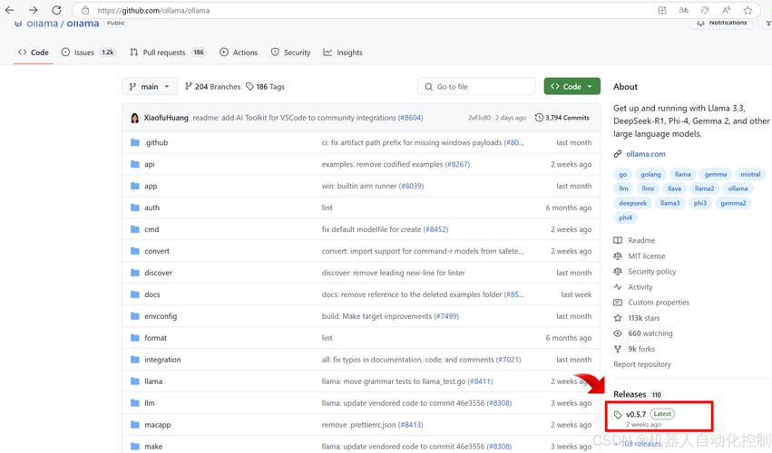
Task: Click the v0.5.7 release tag icon
Action: 618,415
